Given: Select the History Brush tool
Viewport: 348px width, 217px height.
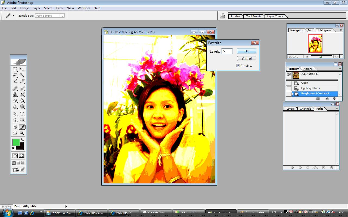Looking at the screenshot, I should coord(22,95).
